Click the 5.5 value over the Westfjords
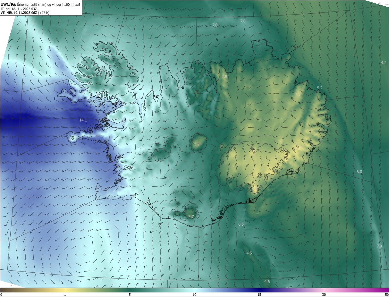389x297 pixels. tap(94, 75)
